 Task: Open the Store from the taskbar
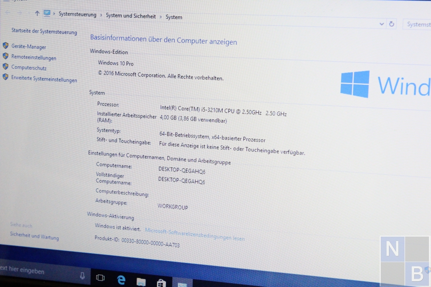click(x=161, y=283)
